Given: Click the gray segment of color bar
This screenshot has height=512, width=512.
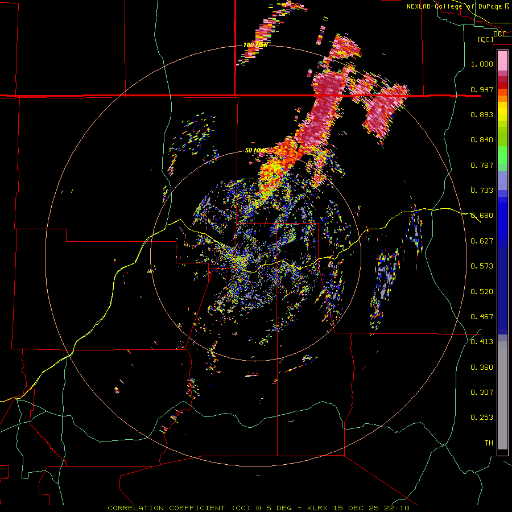Looking at the screenshot, I should tap(502, 395).
